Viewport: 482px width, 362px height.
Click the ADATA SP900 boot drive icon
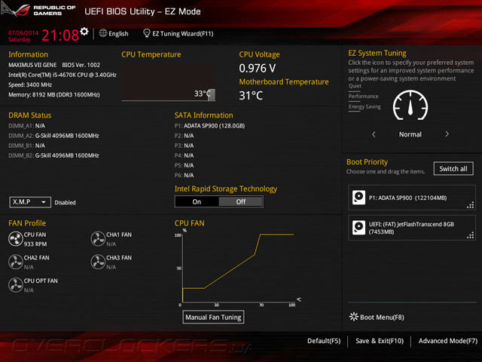click(358, 198)
